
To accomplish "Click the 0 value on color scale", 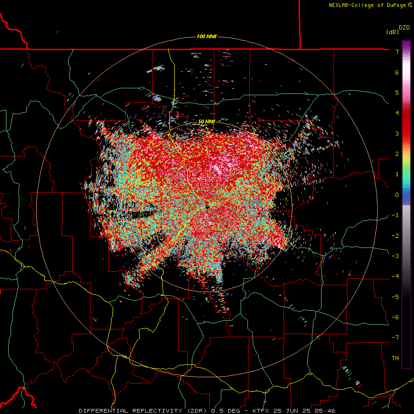I will pyautogui.click(x=397, y=195).
